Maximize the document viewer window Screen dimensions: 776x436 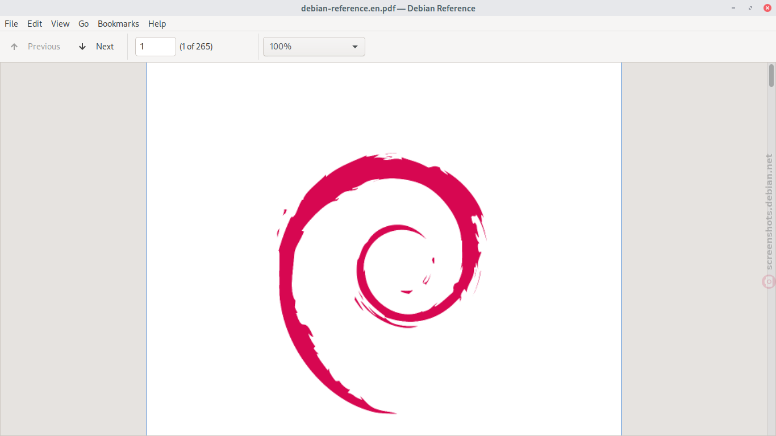(750, 8)
